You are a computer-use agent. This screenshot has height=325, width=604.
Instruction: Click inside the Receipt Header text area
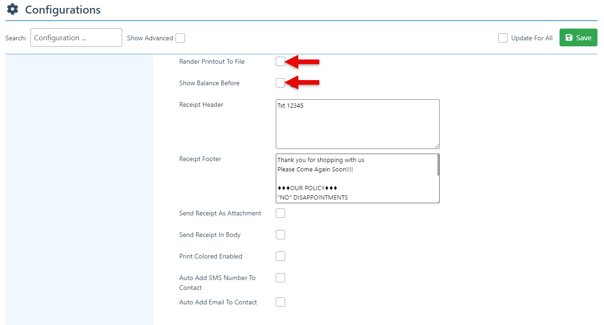tap(357, 124)
